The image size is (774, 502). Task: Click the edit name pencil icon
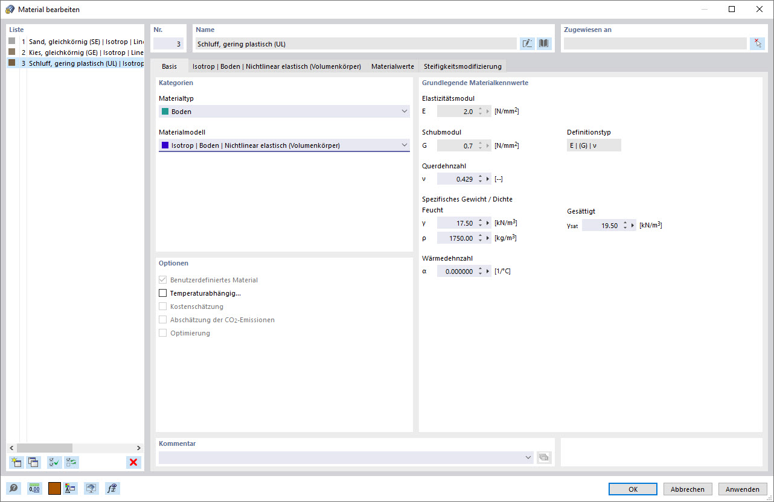pos(527,43)
